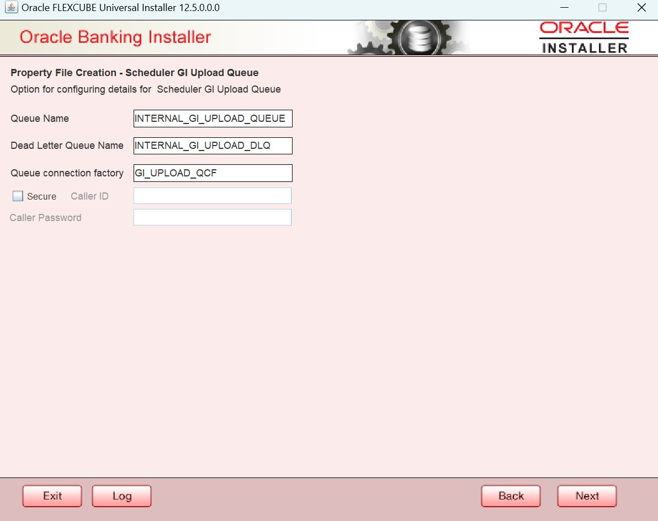Select the Queue connection factory field
Viewport: 658px width, 521px height.
point(213,173)
